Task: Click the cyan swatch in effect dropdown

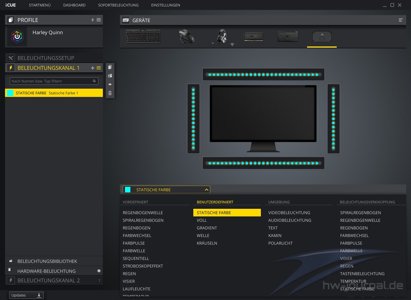Action: pos(128,190)
